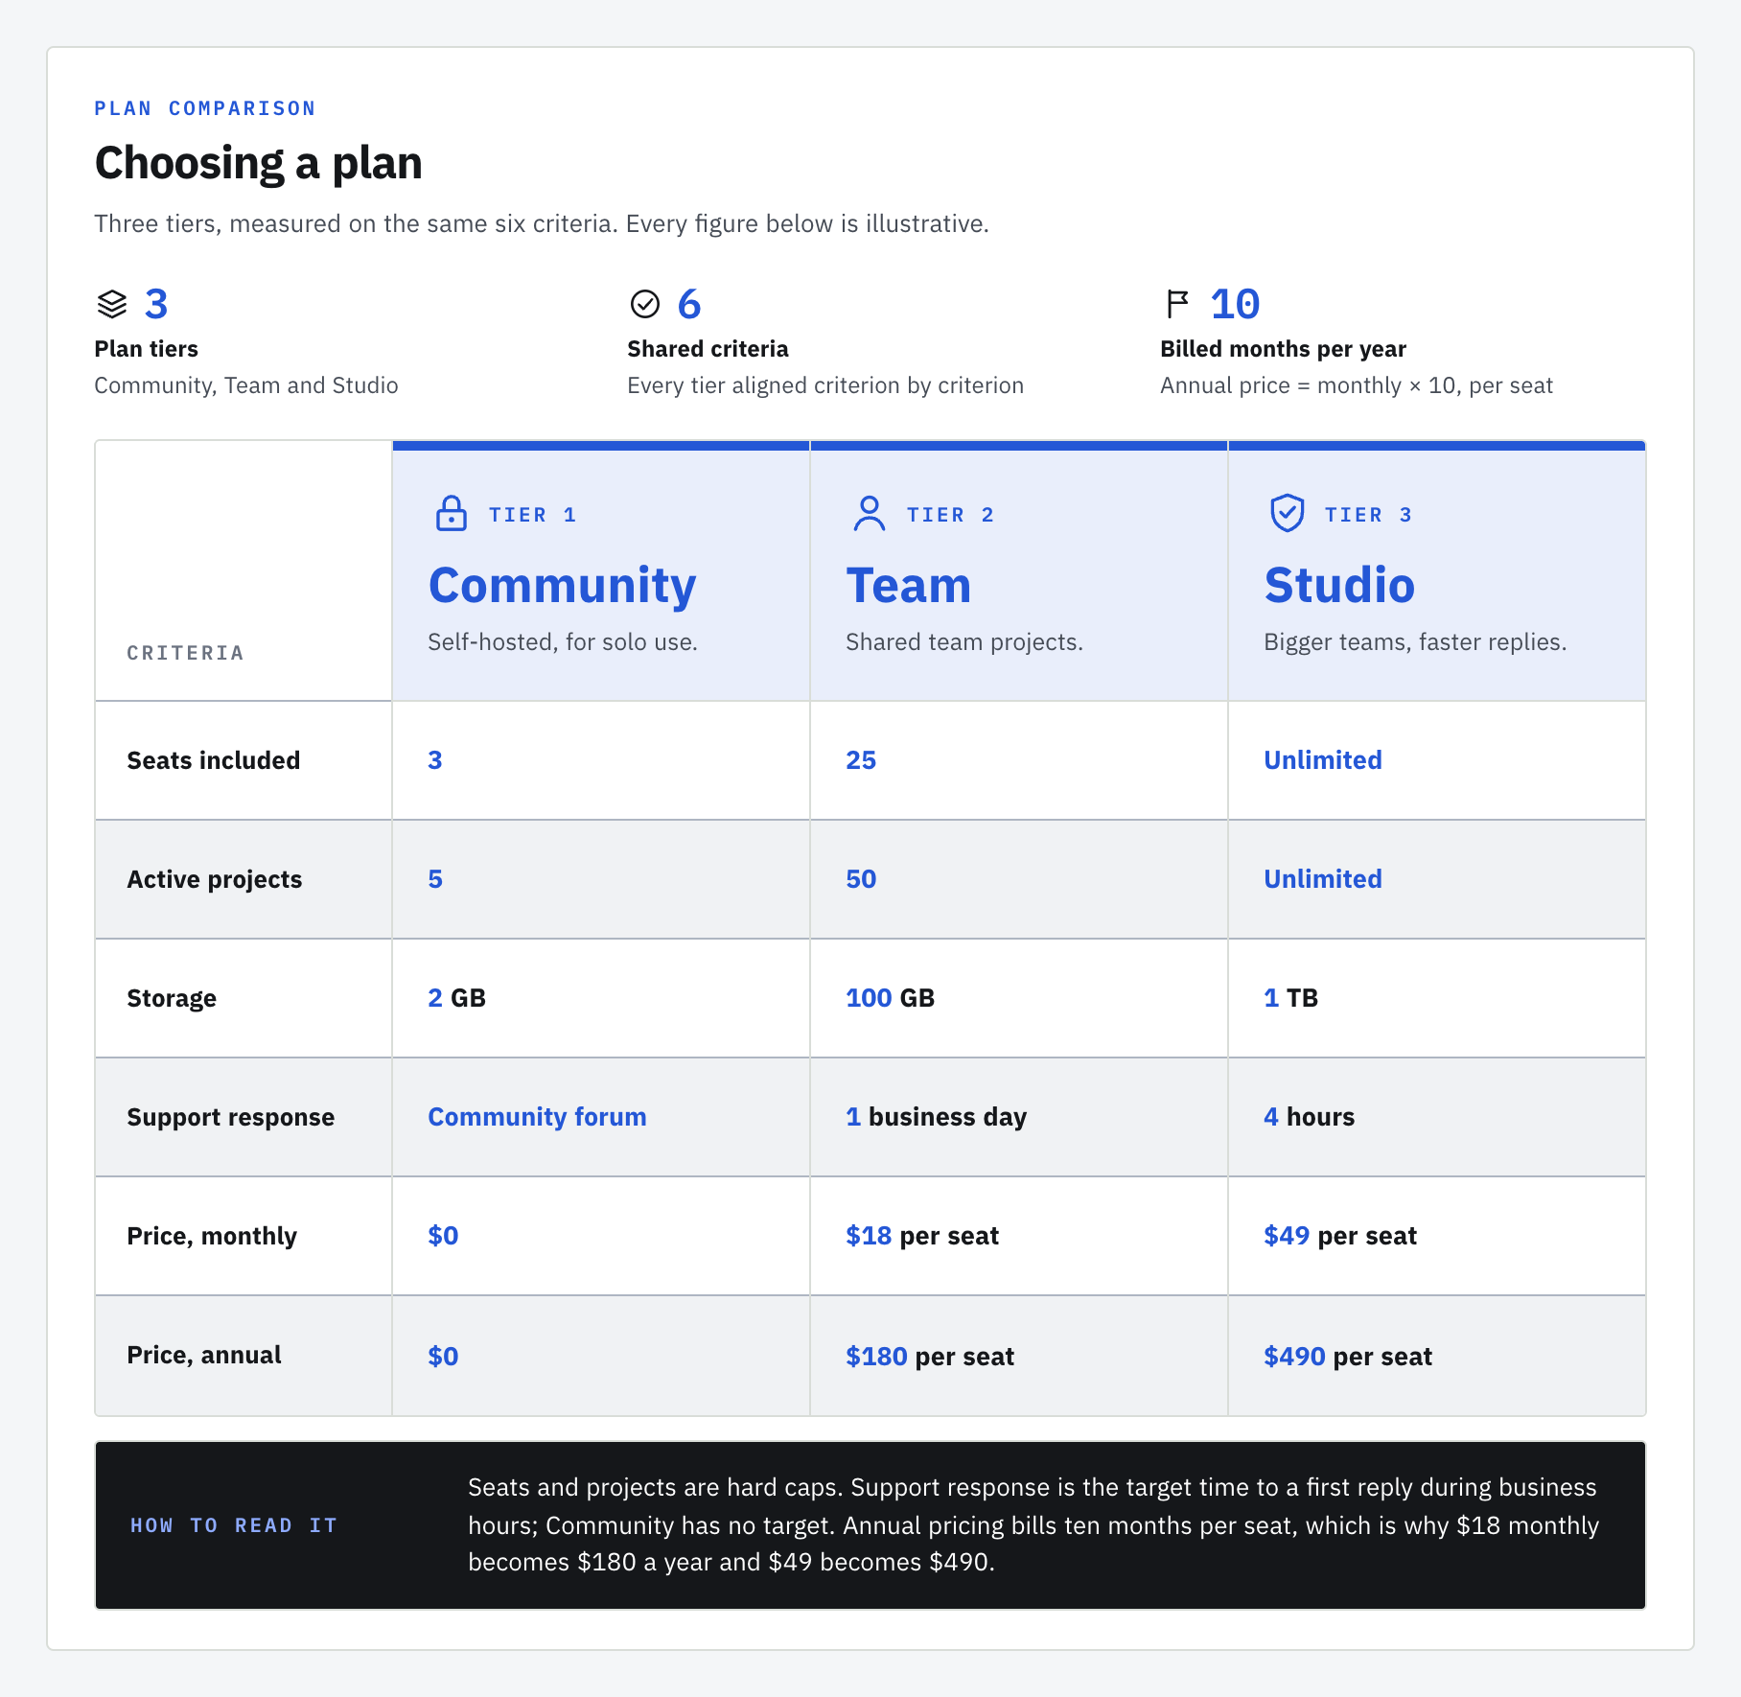Click Community's '5' active projects value
This screenshot has width=1741, height=1697.
tap(435, 879)
